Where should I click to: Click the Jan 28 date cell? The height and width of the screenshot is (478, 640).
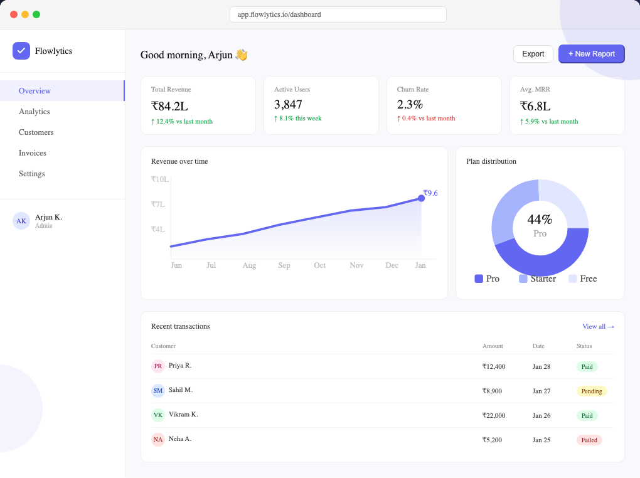(541, 366)
